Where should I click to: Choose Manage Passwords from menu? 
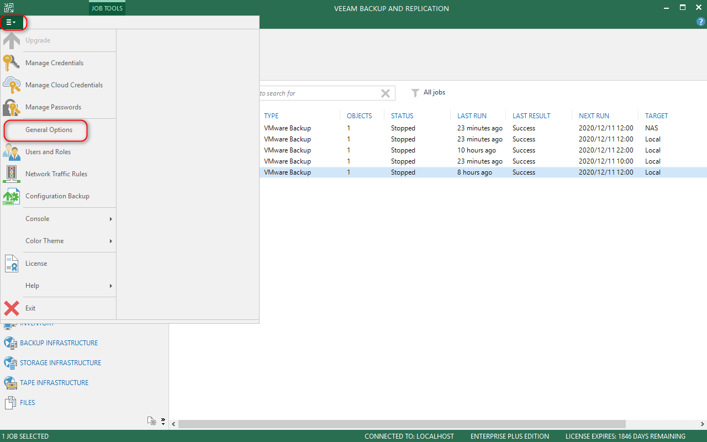point(53,107)
